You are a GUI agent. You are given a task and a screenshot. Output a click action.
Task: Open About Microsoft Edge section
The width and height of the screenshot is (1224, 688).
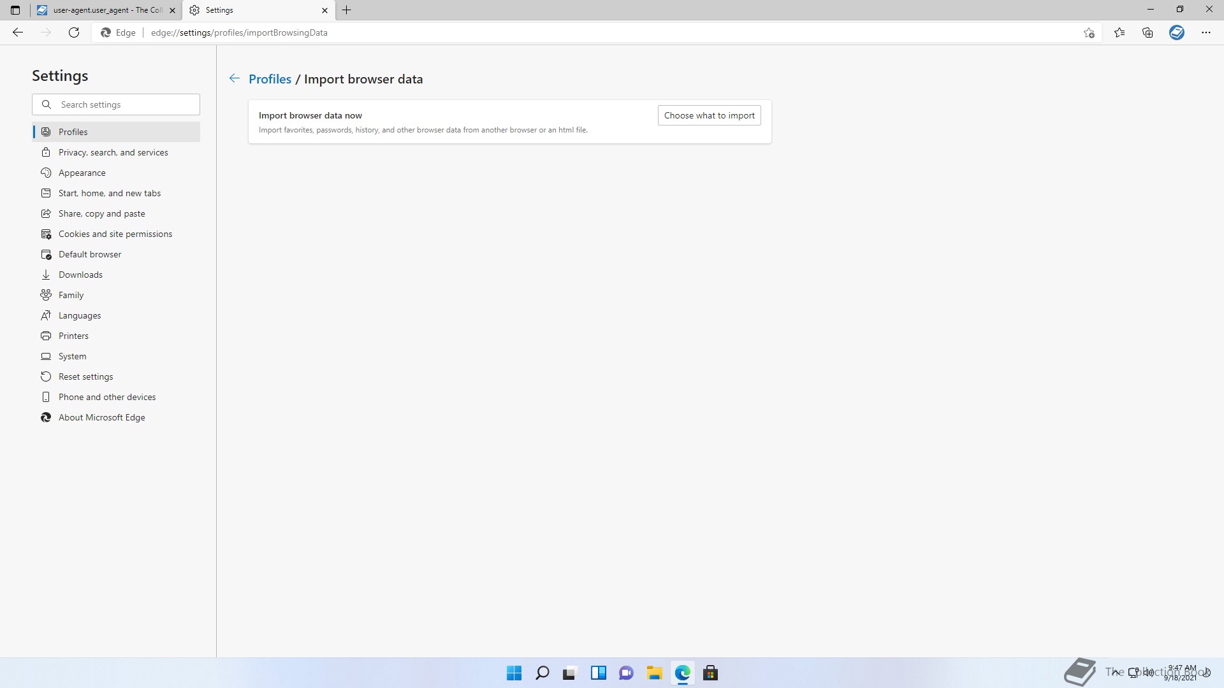[x=102, y=417]
